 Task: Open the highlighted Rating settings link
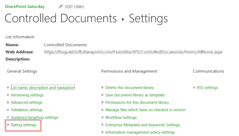point(24,125)
